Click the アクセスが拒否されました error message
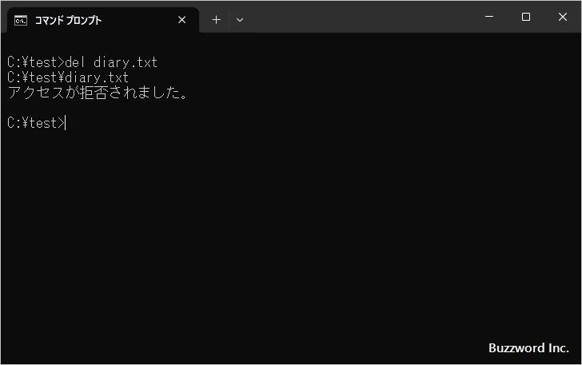 (x=98, y=93)
